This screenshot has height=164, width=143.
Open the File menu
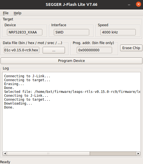click(x=6, y=13)
